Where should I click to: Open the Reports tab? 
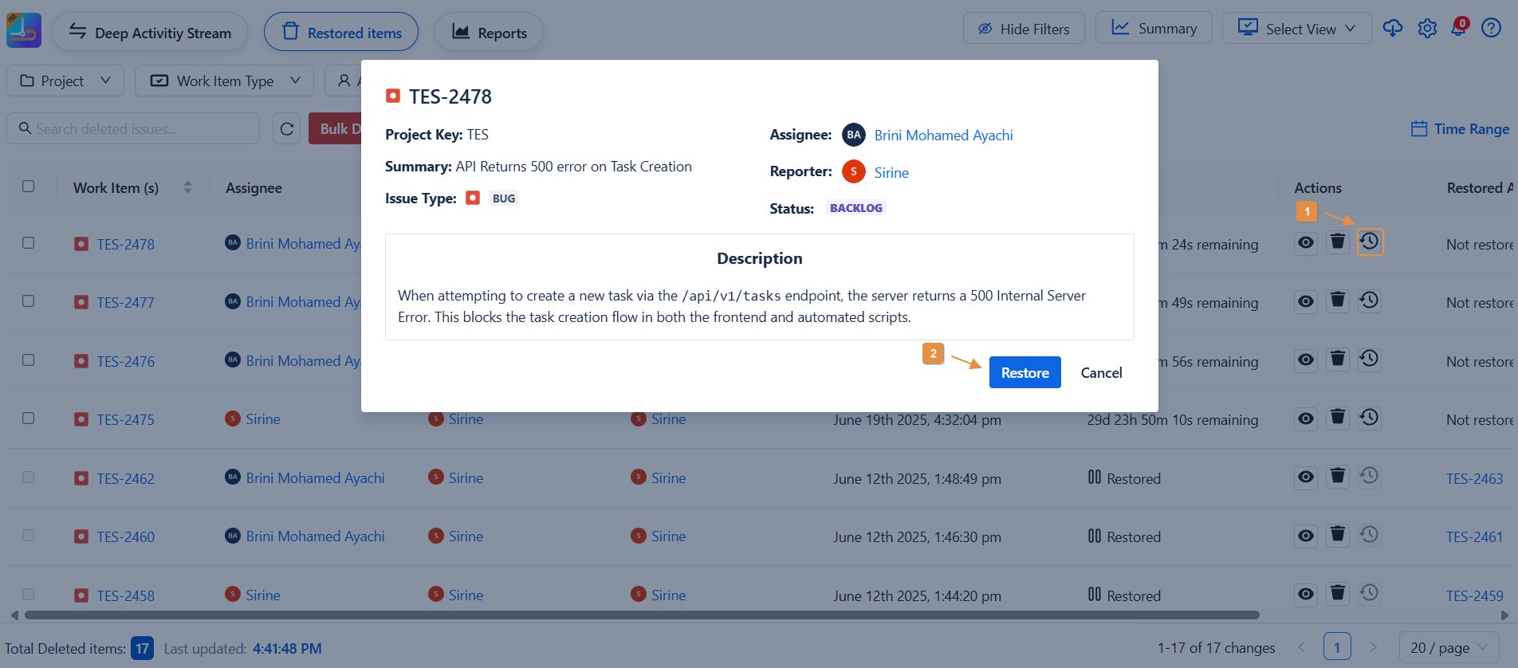pos(489,33)
